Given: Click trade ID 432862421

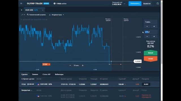Looking at the screenshot, I should click(x=104, y=84).
